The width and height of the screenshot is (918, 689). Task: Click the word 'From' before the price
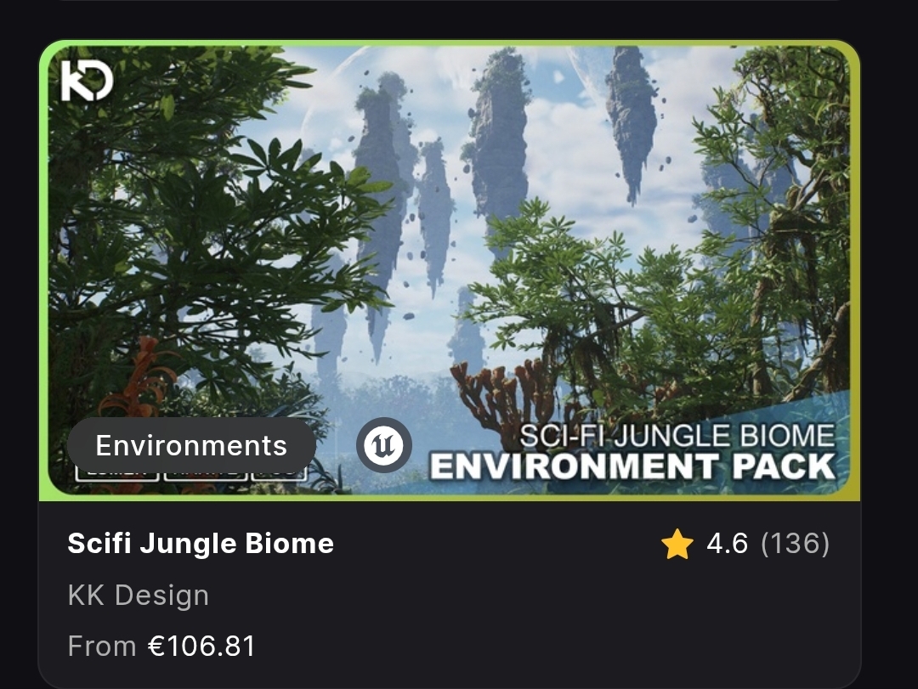pyautogui.click(x=101, y=647)
